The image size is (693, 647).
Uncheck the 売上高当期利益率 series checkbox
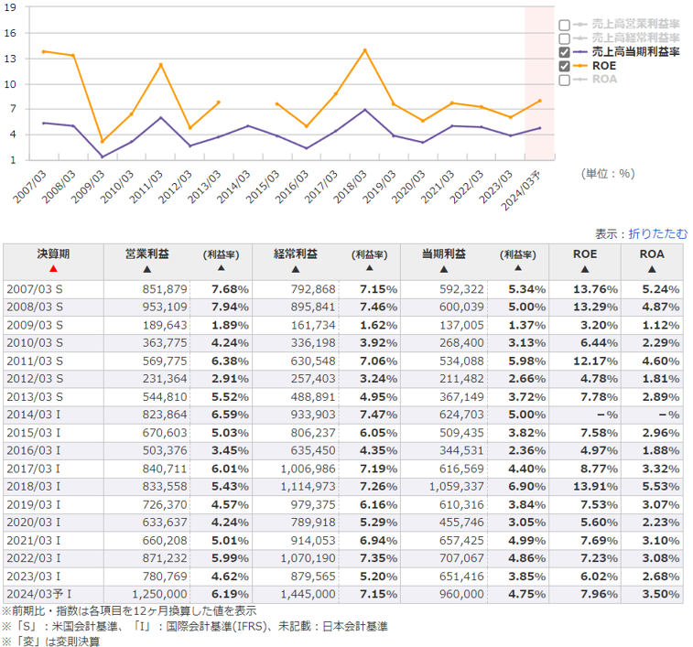coord(565,52)
